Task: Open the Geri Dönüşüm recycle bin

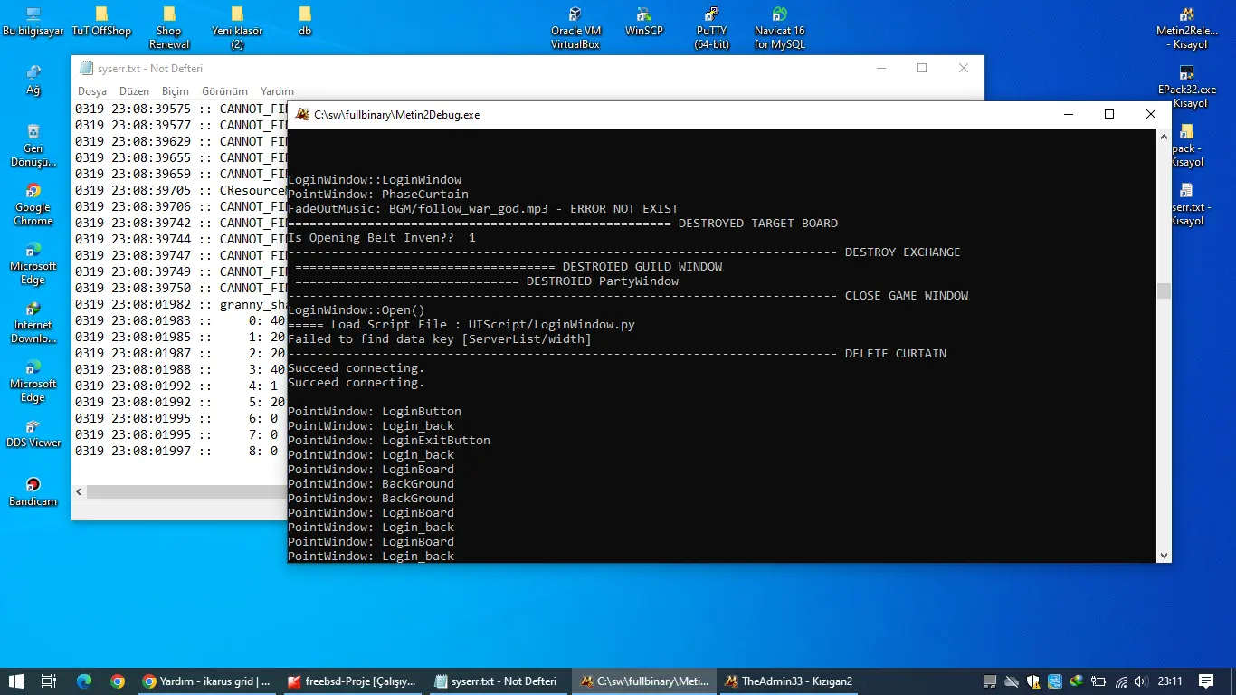Action: 33,132
